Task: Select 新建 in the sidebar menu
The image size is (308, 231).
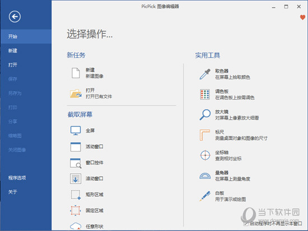Action: 26,51
